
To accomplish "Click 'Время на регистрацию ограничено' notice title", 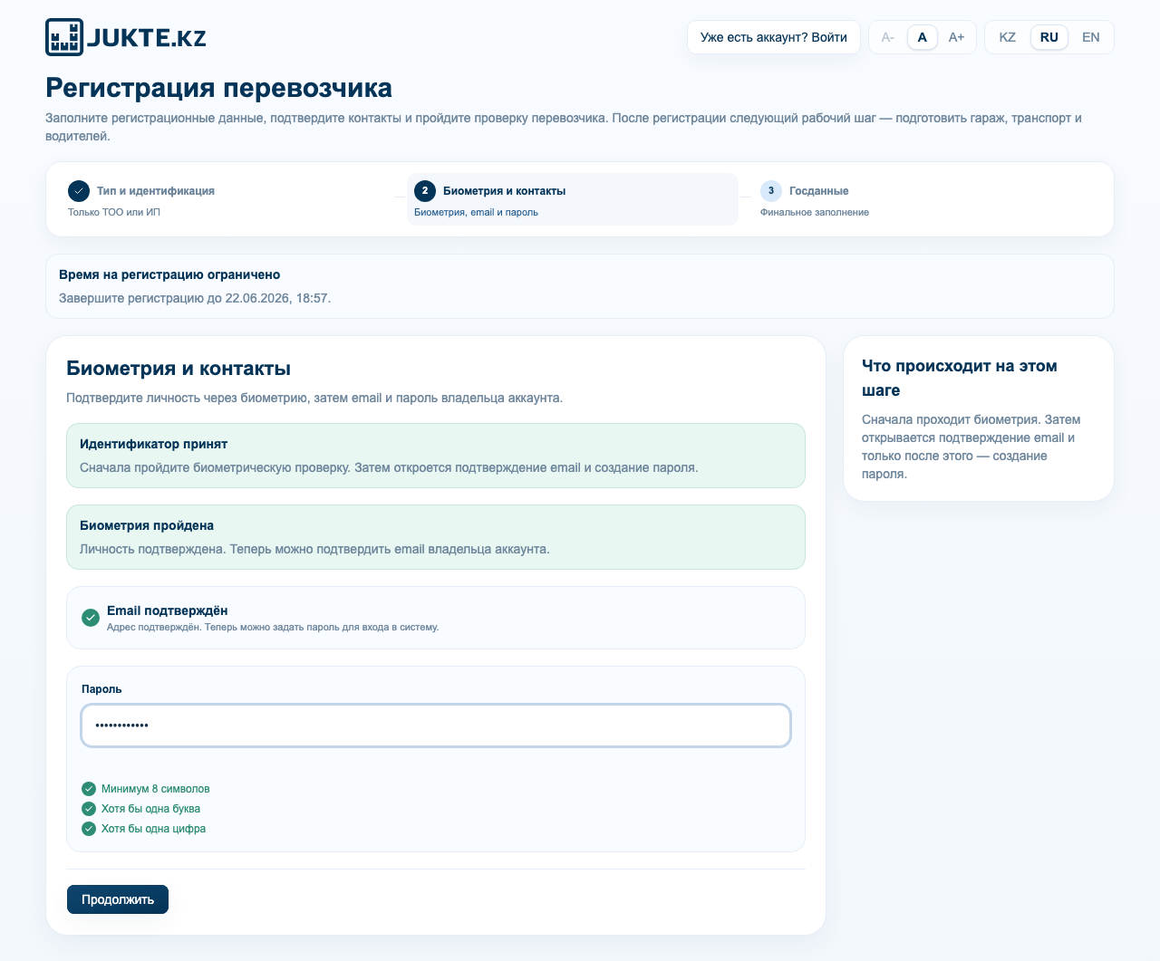I will coord(169,274).
